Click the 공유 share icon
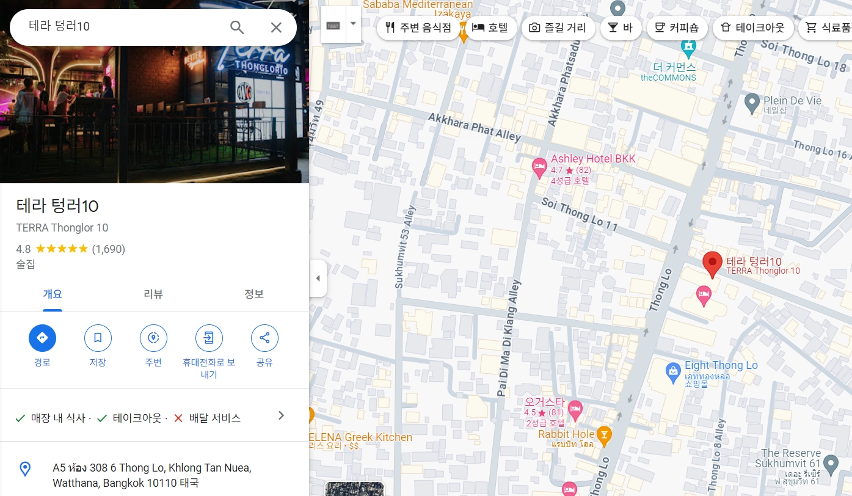The width and height of the screenshot is (852, 496). (264, 338)
